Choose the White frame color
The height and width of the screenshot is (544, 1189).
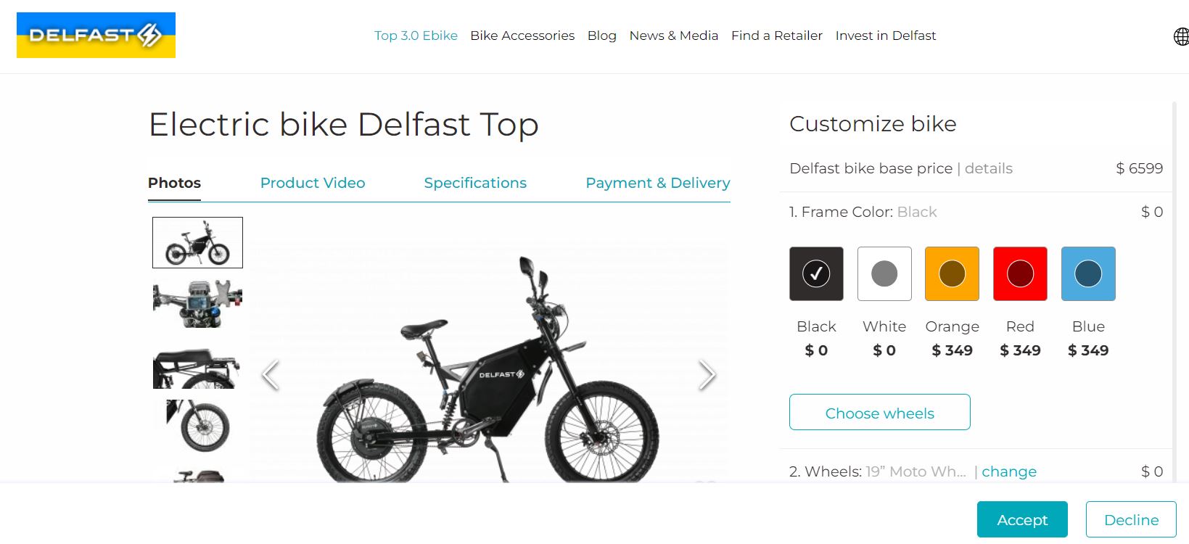point(884,273)
